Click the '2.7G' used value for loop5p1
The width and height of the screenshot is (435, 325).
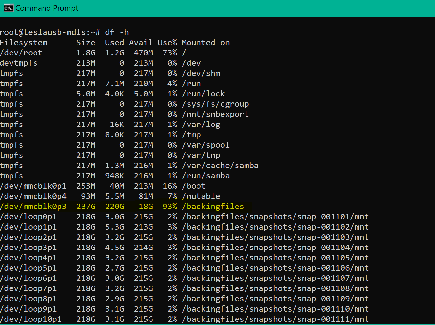point(115,268)
